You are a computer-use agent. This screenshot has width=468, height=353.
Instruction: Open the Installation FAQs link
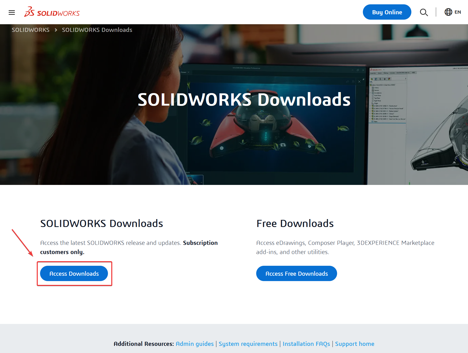click(306, 344)
